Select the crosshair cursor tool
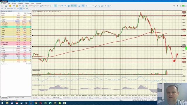 pyautogui.click(x=86, y=6)
